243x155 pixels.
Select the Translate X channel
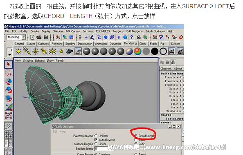pyautogui.click(x=173, y=77)
